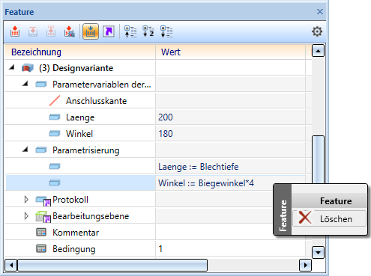Select the (3) Designvariante entry
Screen dimensions: 371x276
[76, 68]
